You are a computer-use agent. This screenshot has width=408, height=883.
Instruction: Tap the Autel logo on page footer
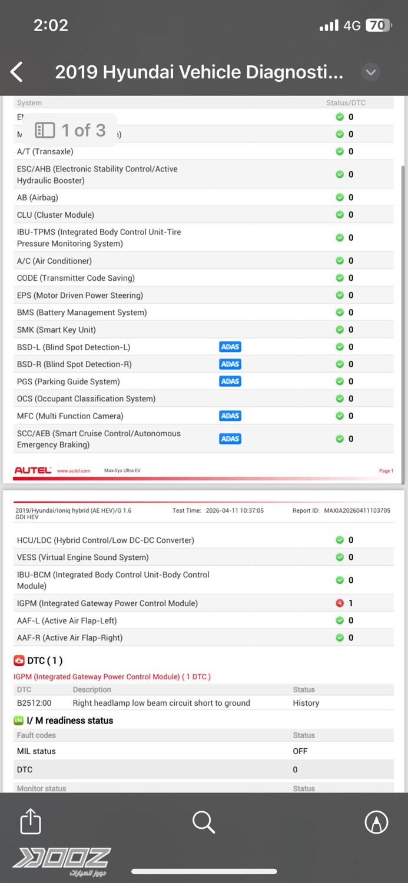point(33,470)
